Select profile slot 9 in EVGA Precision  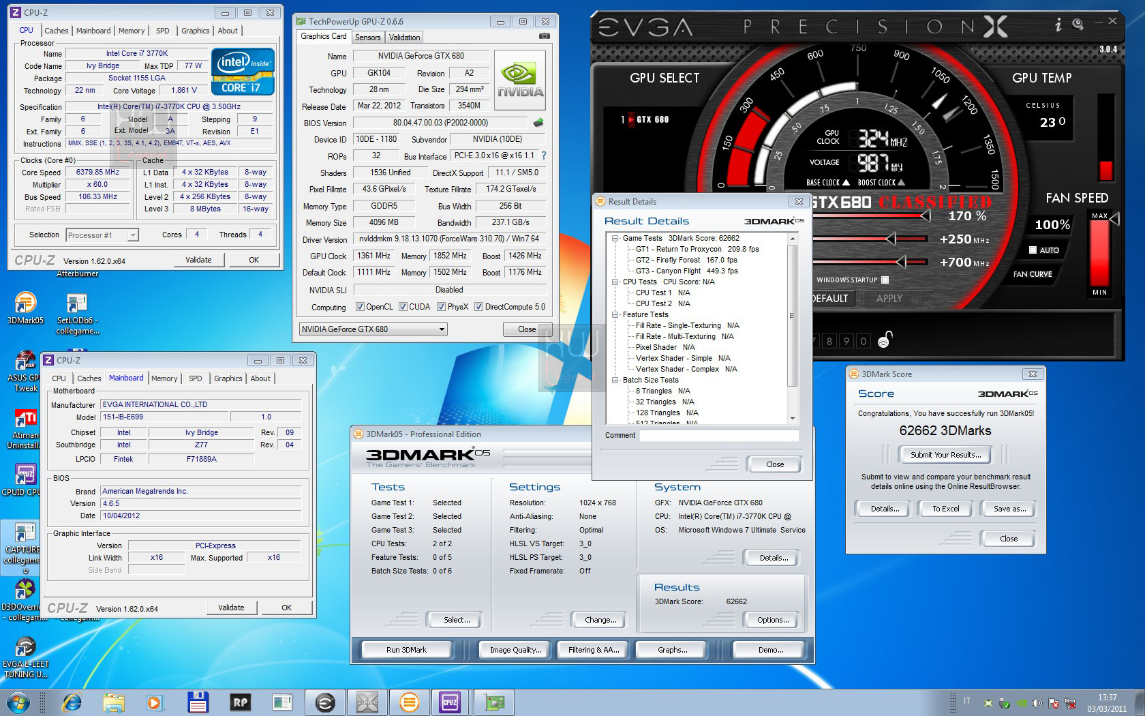[846, 341]
